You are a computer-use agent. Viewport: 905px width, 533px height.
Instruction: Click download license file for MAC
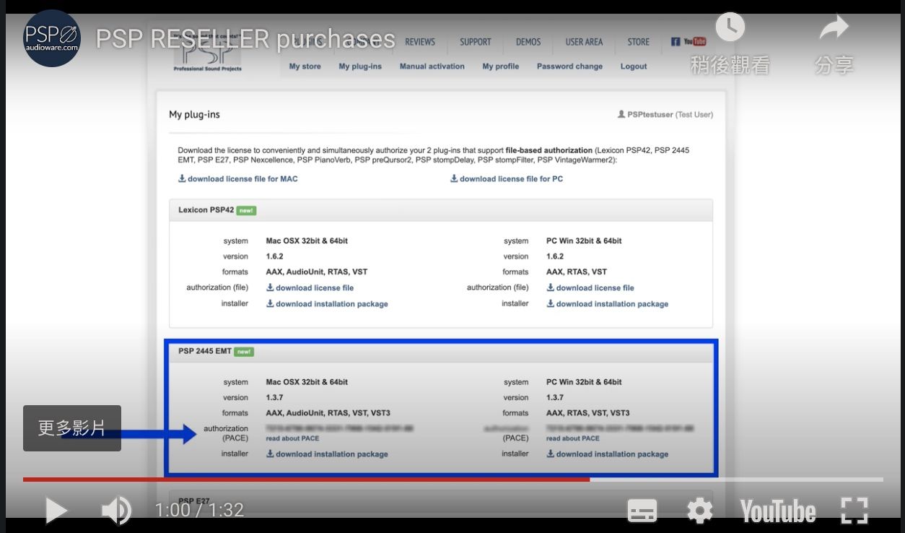(x=238, y=178)
